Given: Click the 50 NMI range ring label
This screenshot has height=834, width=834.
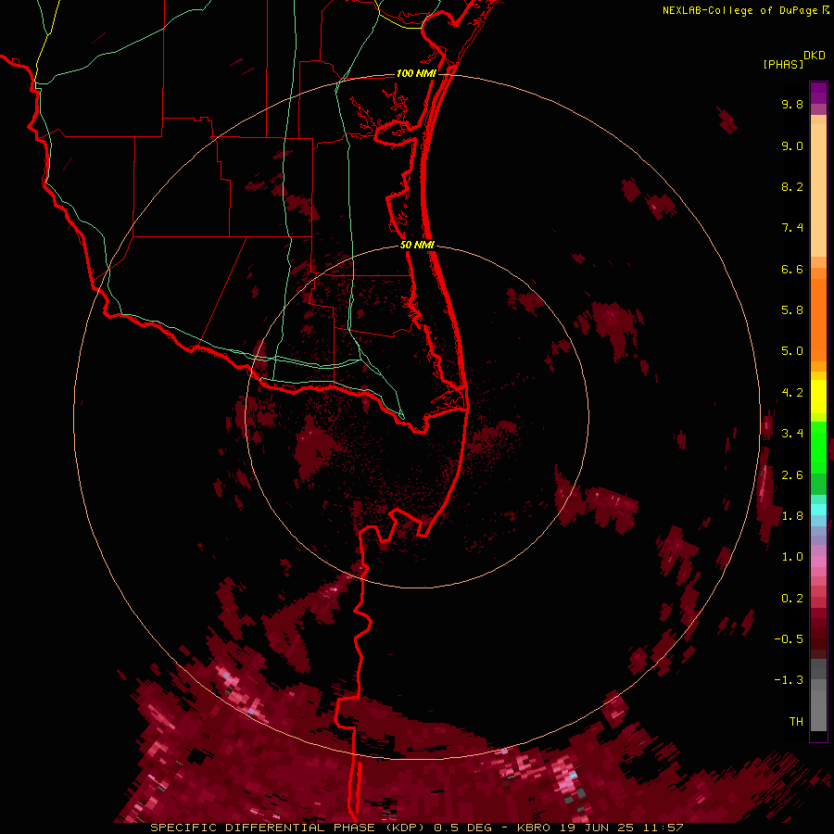Looking at the screenshot, I should pos(417,245).
